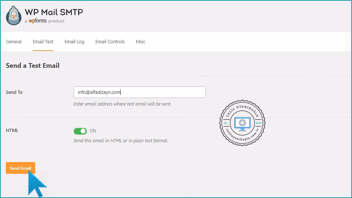Screen dimensions: 352x198
Task: Click the WP Mail SMTP pigeon logo
Action: pyautogui.click(x=14, y=15)
